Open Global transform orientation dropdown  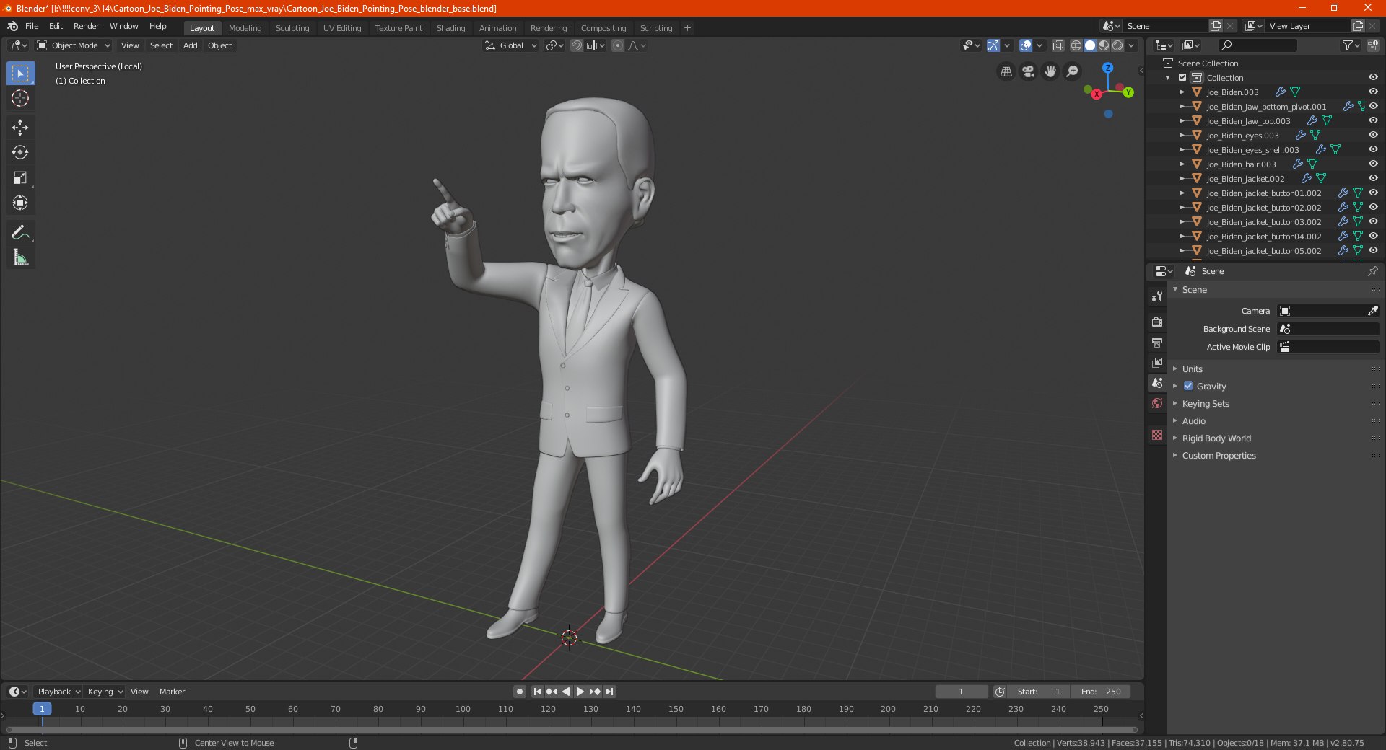pos(510,45)
